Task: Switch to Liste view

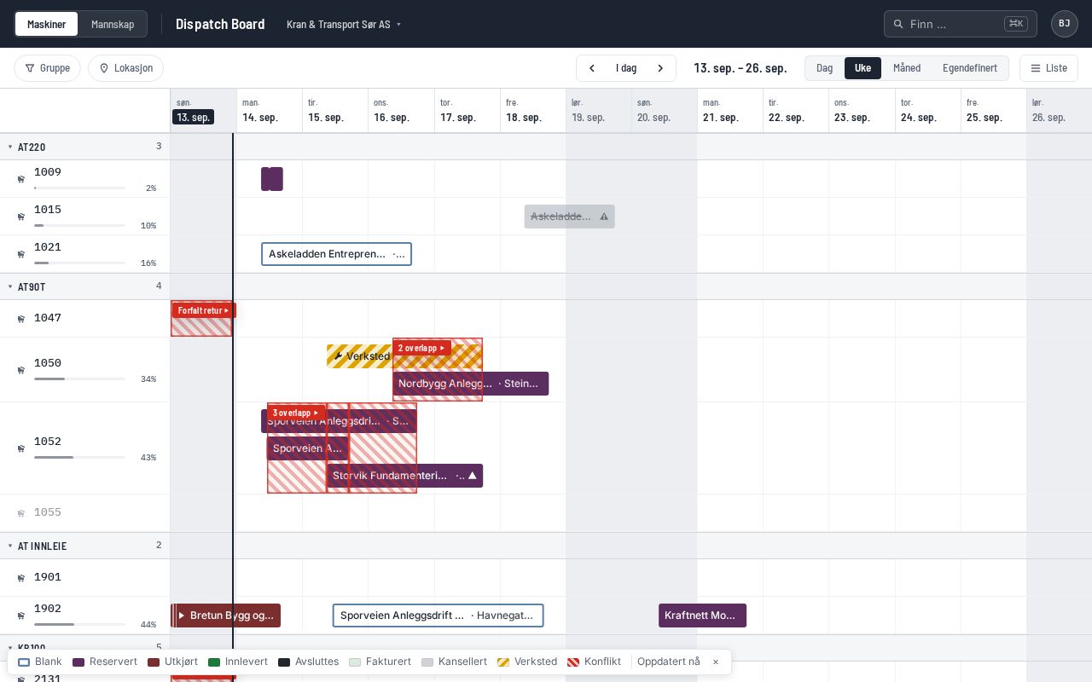Action: (1048, 68)
